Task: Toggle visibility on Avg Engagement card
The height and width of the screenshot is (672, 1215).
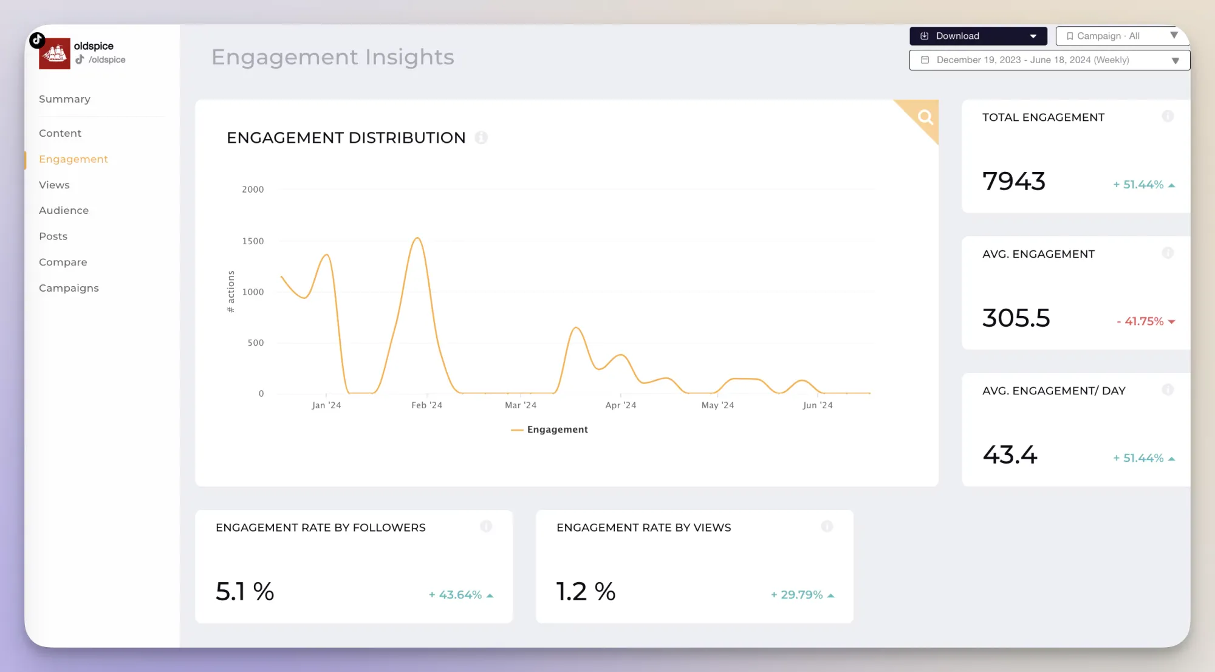Action: [1167, 252]
